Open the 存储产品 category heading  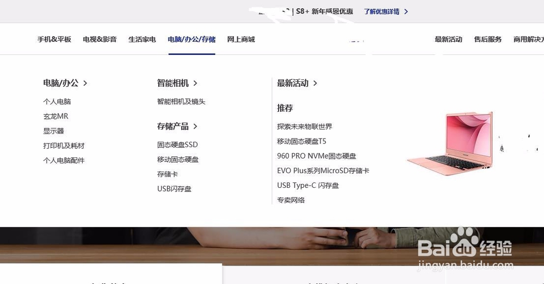[x=173, y=127]
